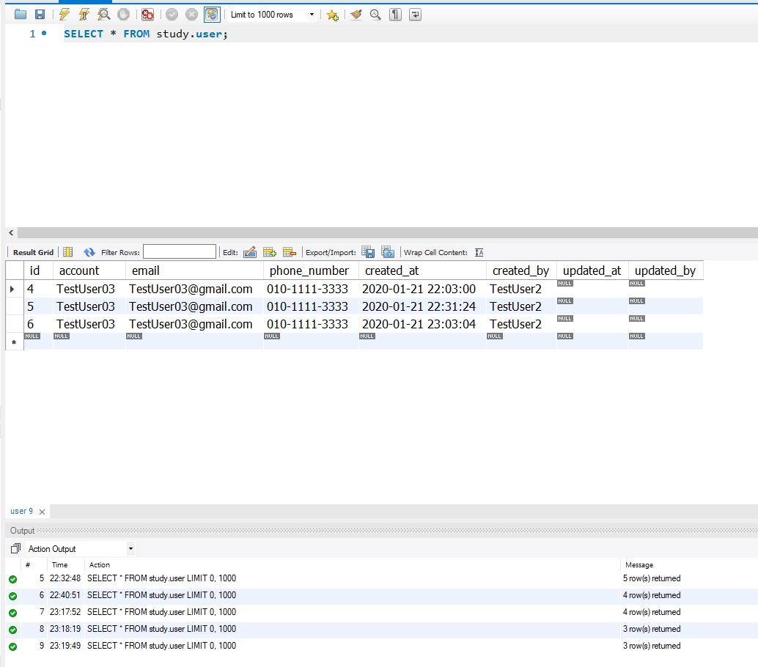
Task: Toggle auto-commit mode icon
Action: coord(212,15)
